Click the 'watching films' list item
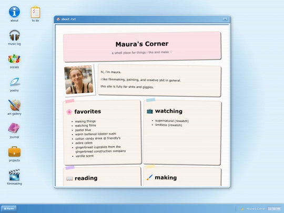The height and width of the screenshot is (213, 284). (86, 126)
